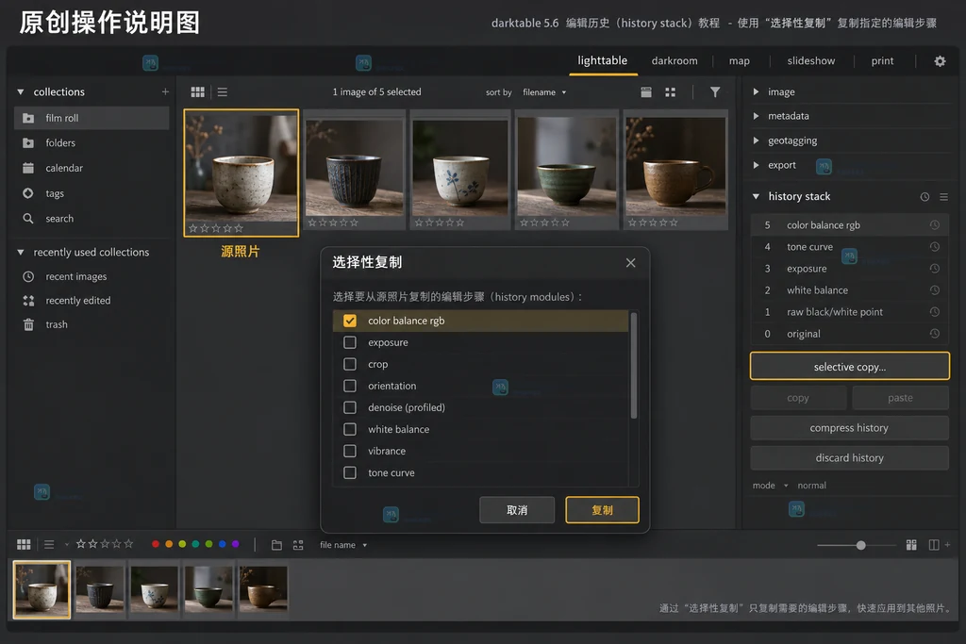Expand the image panel
This screenshot has width=966, height=644.
756,91
